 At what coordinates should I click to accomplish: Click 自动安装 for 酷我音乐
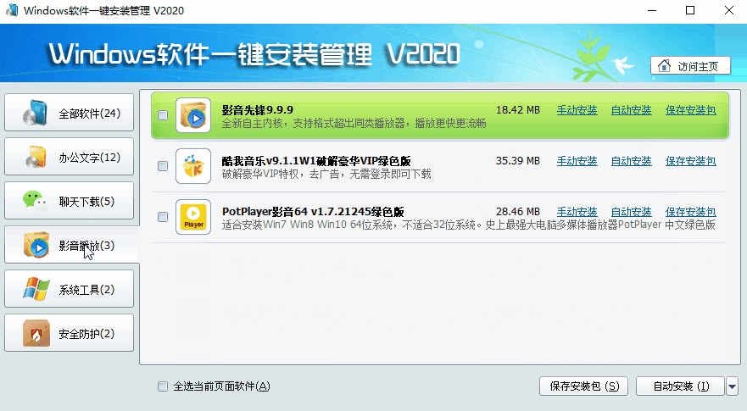pos(631,162)
